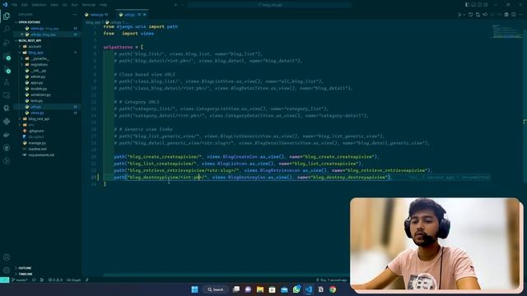Expand the Timeline section
The height and width of the screenshot is (296, 527).
coord(47,274)
